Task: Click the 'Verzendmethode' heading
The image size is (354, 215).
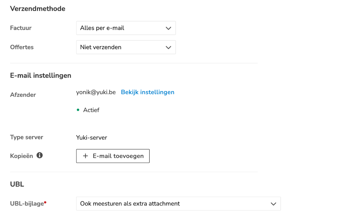Action: pos(38,9)
